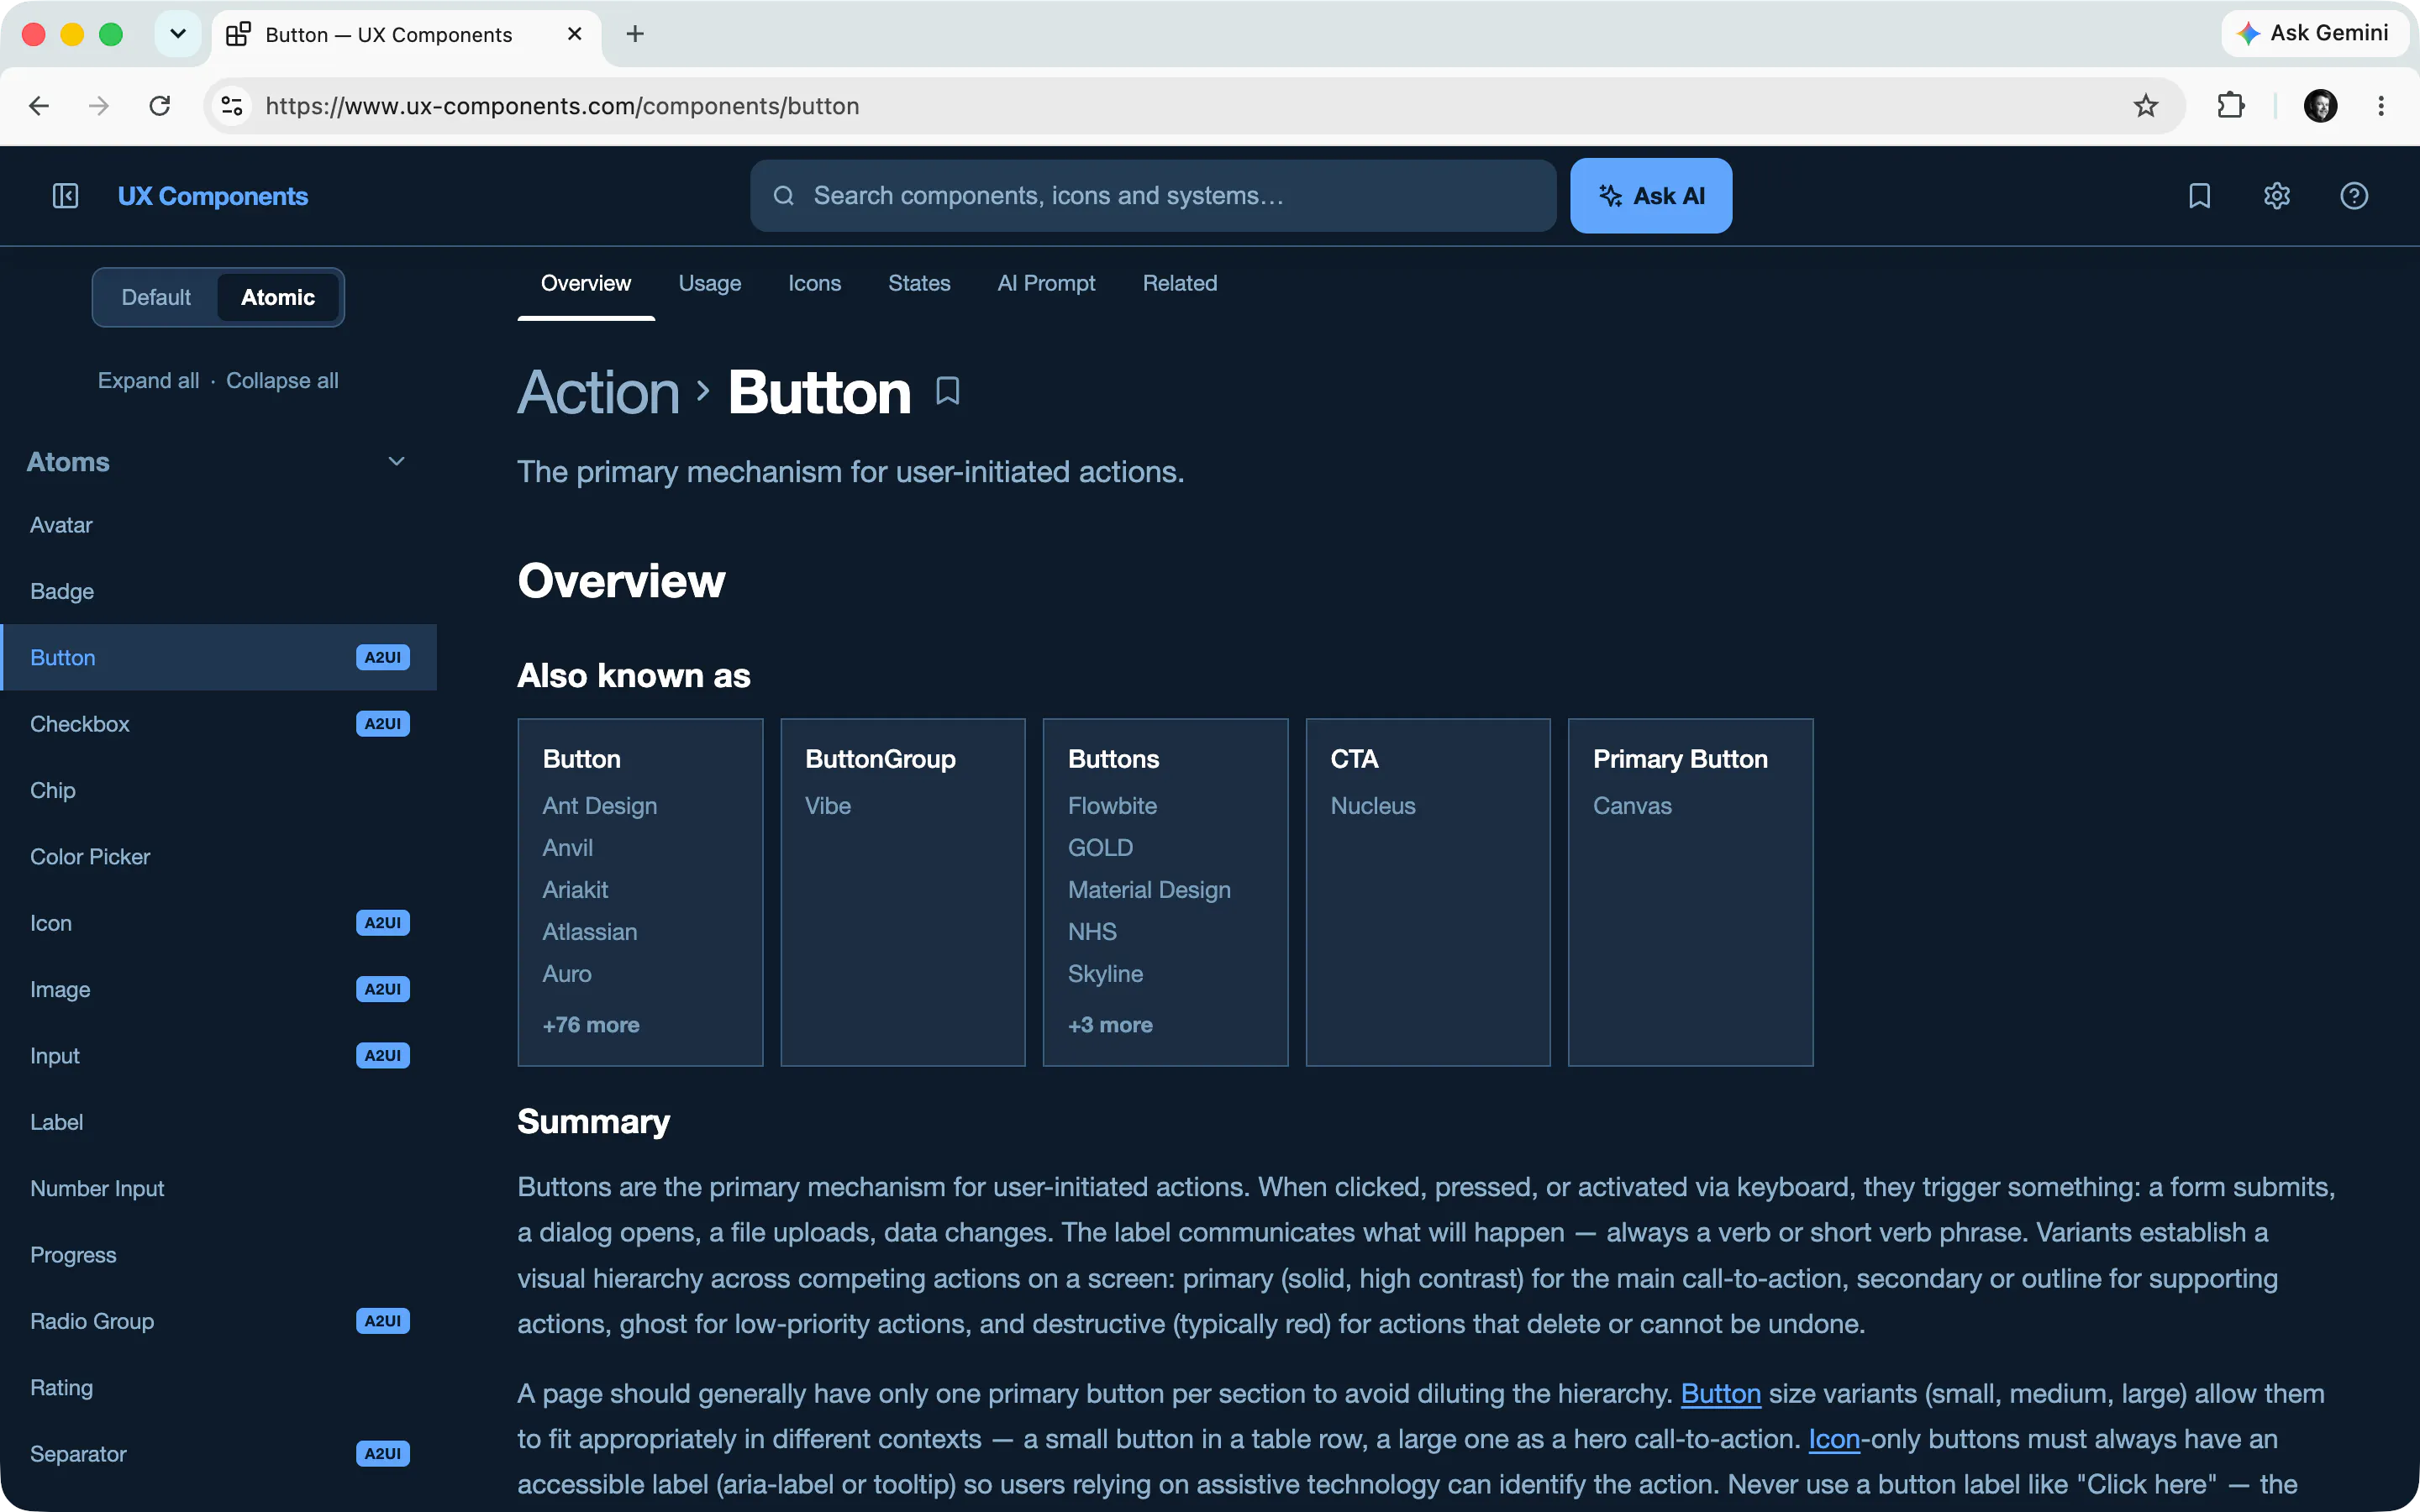This screenshot has width=2420, height=1512.
Task: Click Atlassian in Button card
Action: coord(590,932)
